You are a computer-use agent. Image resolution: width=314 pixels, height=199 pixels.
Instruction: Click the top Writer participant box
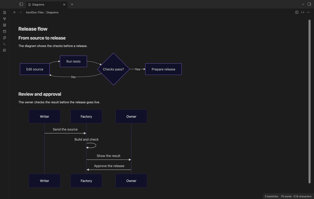[44, 117]
